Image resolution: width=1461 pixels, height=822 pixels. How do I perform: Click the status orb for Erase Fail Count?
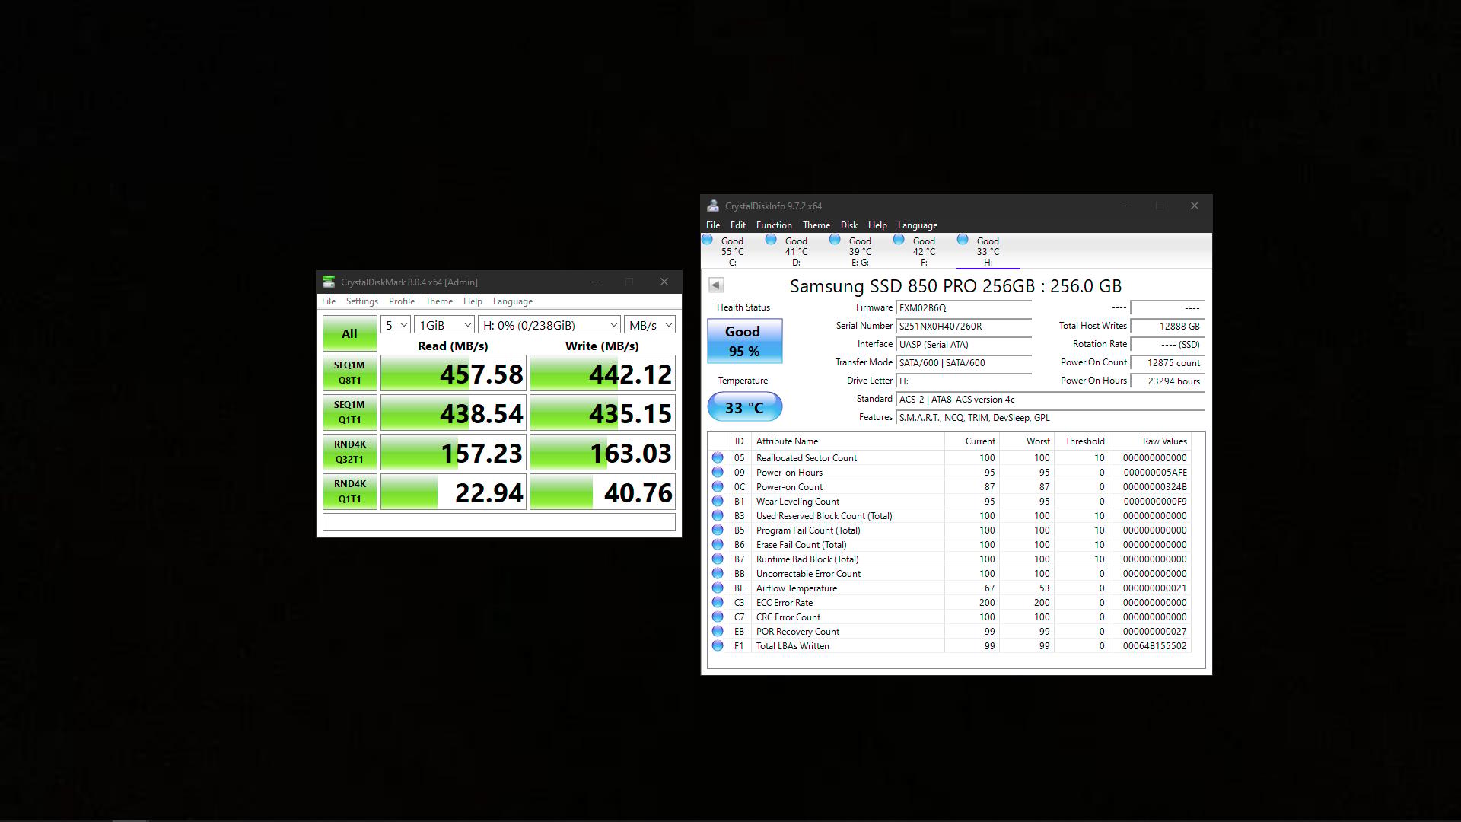pyautogui.click(x=718, y=544)
